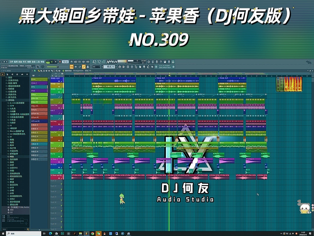
Task: Expand the 音色包 folder
Action: click(x=10, y=100)
